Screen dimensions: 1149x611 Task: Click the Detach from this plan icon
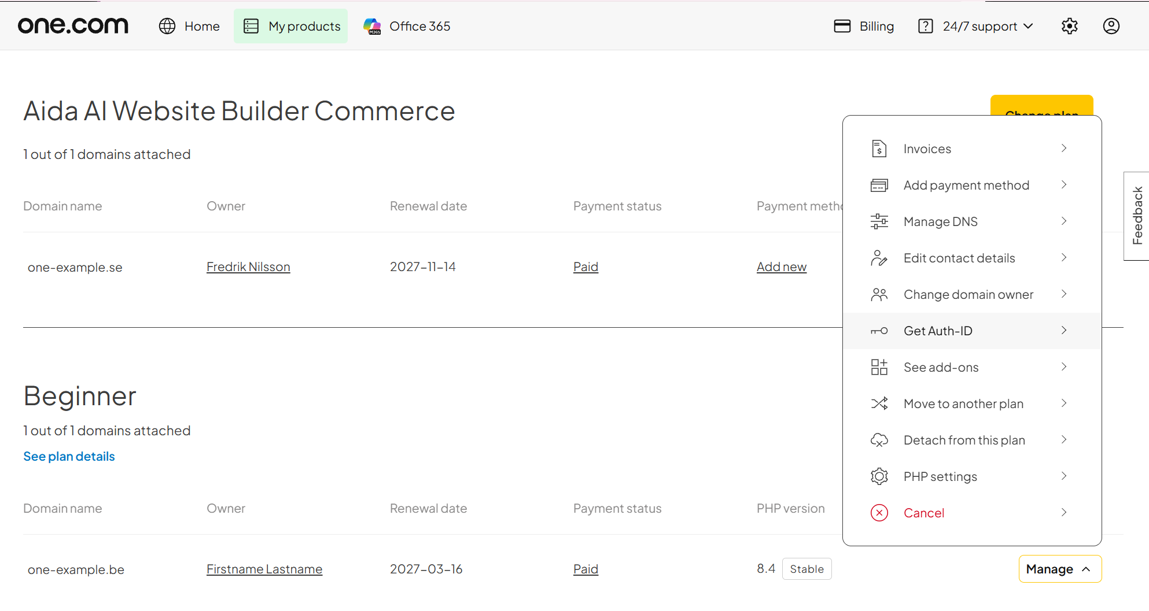(x=879, y=440)
